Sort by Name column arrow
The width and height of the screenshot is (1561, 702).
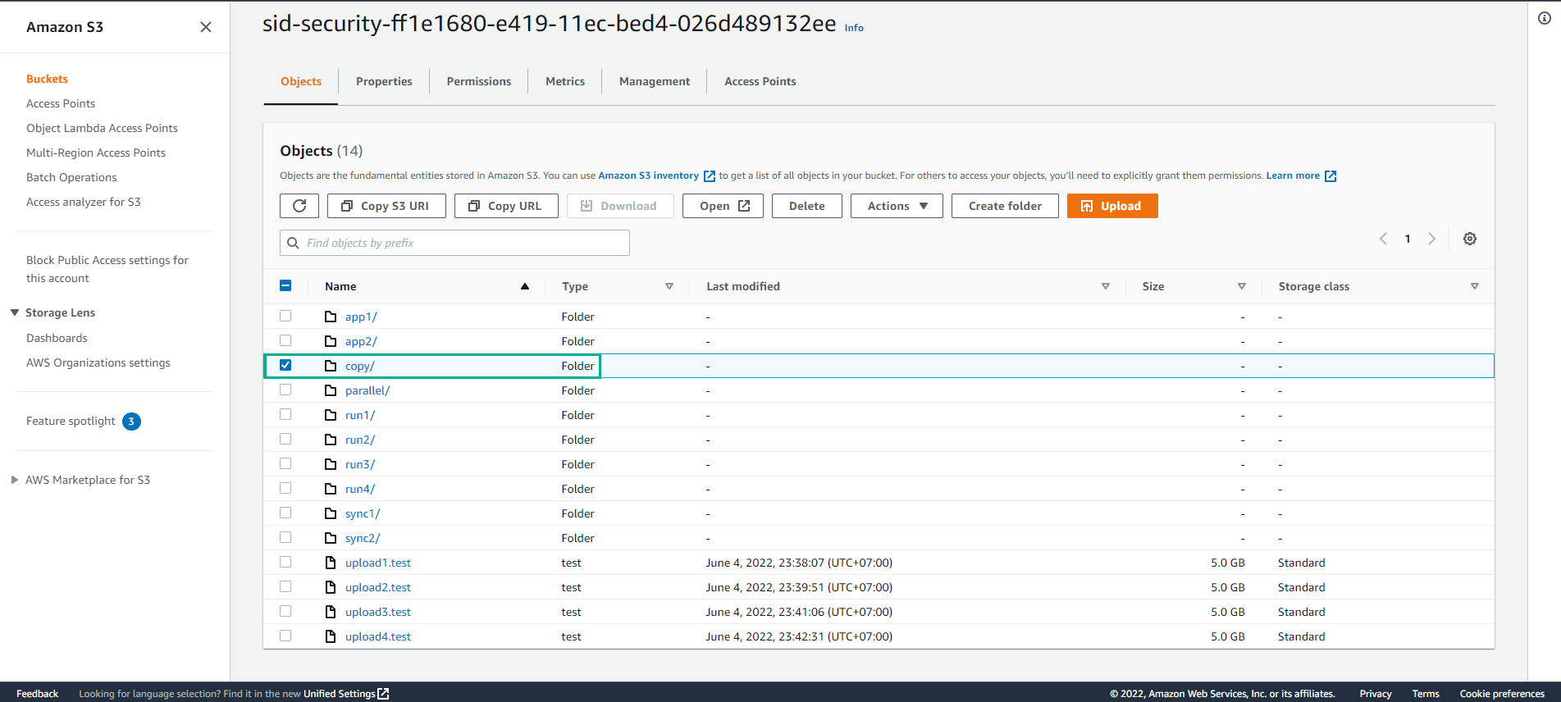coord(525,286)
